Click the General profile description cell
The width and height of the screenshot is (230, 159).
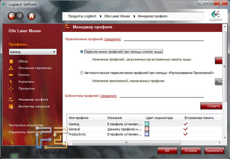[124, 129]
